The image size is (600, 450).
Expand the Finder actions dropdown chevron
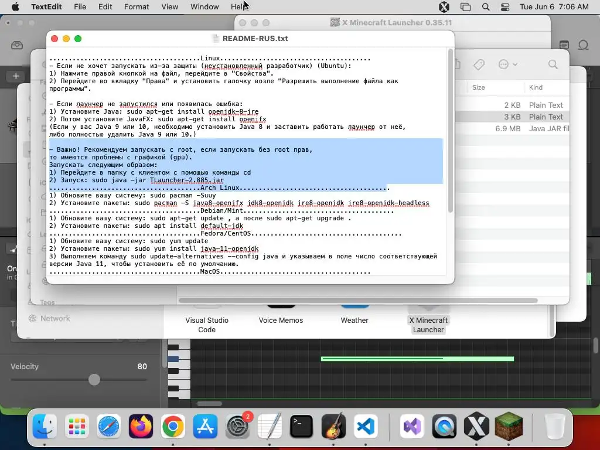(x=515, y=64)
